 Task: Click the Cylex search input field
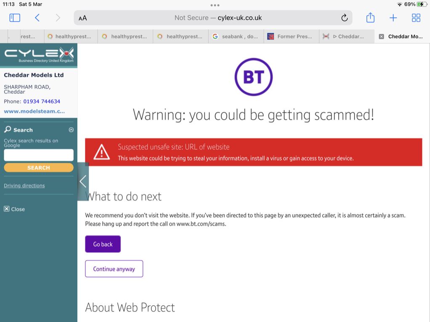click(39, 155)
